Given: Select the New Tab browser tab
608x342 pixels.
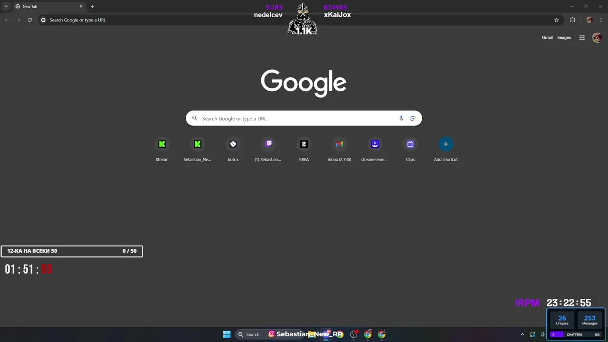Looking at the screenshot, I should 48,7.
